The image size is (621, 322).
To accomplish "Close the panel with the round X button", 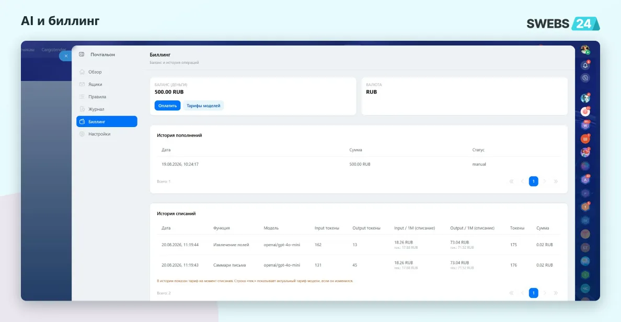I will (66, 56).
